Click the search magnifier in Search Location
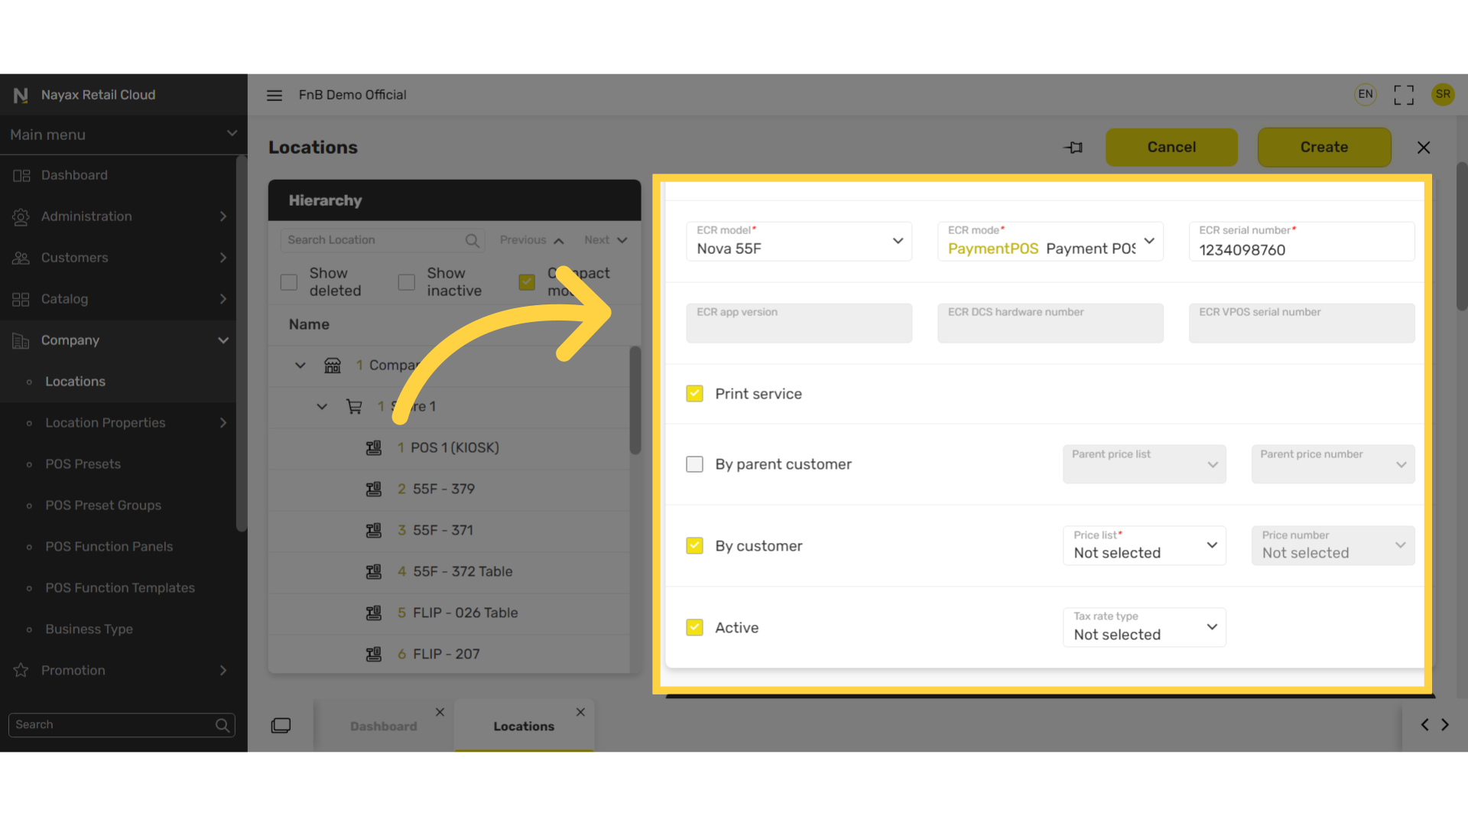This screenshot has height=826, width=1468. point(473,240)
